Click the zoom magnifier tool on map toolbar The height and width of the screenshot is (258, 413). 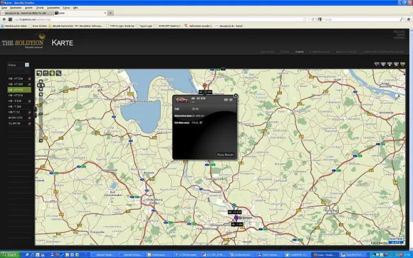click(x=58, y=73)
